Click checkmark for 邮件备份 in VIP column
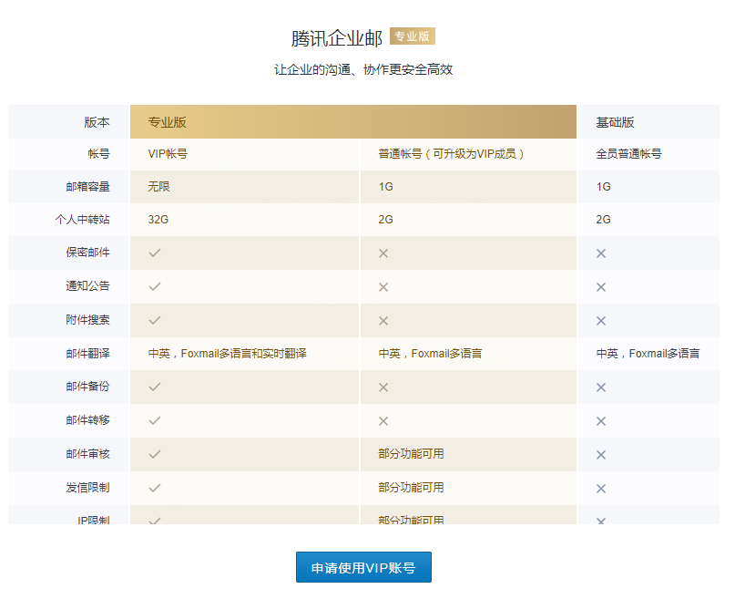 [x=155, y=387]
